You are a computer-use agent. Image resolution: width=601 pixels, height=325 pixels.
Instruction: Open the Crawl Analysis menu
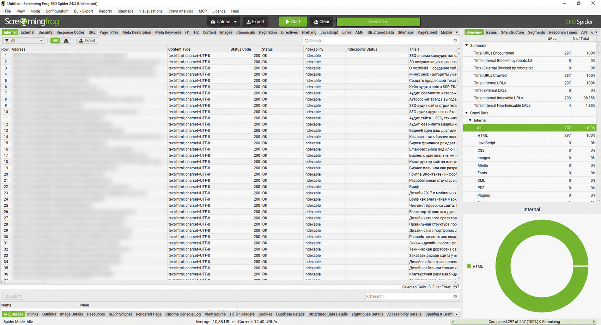pyautogui.click(x=181, y=11)
